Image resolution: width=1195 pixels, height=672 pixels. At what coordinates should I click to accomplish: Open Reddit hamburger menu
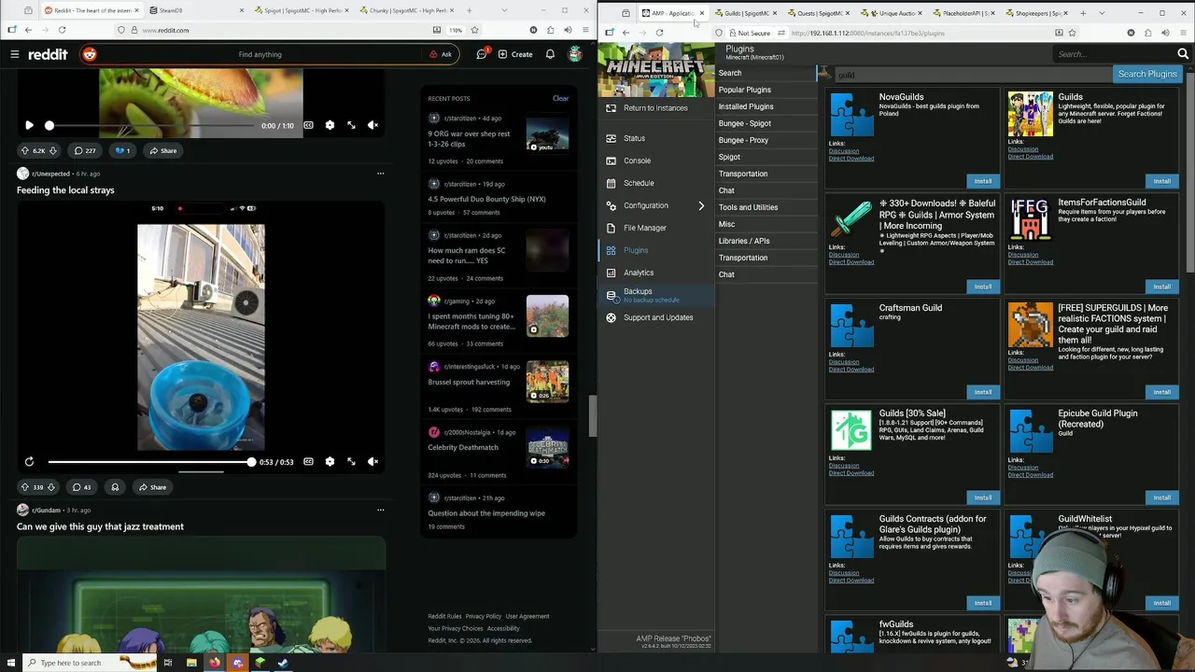click(x=15, y=54)
